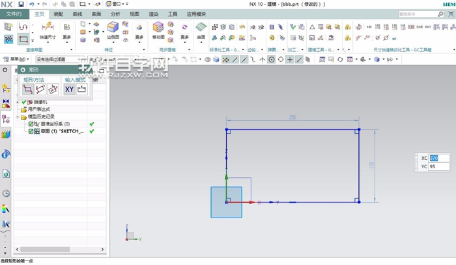456x265 pixels.
Task: Switch to the 曲线 ribbon tab
Action: point(78,14)
